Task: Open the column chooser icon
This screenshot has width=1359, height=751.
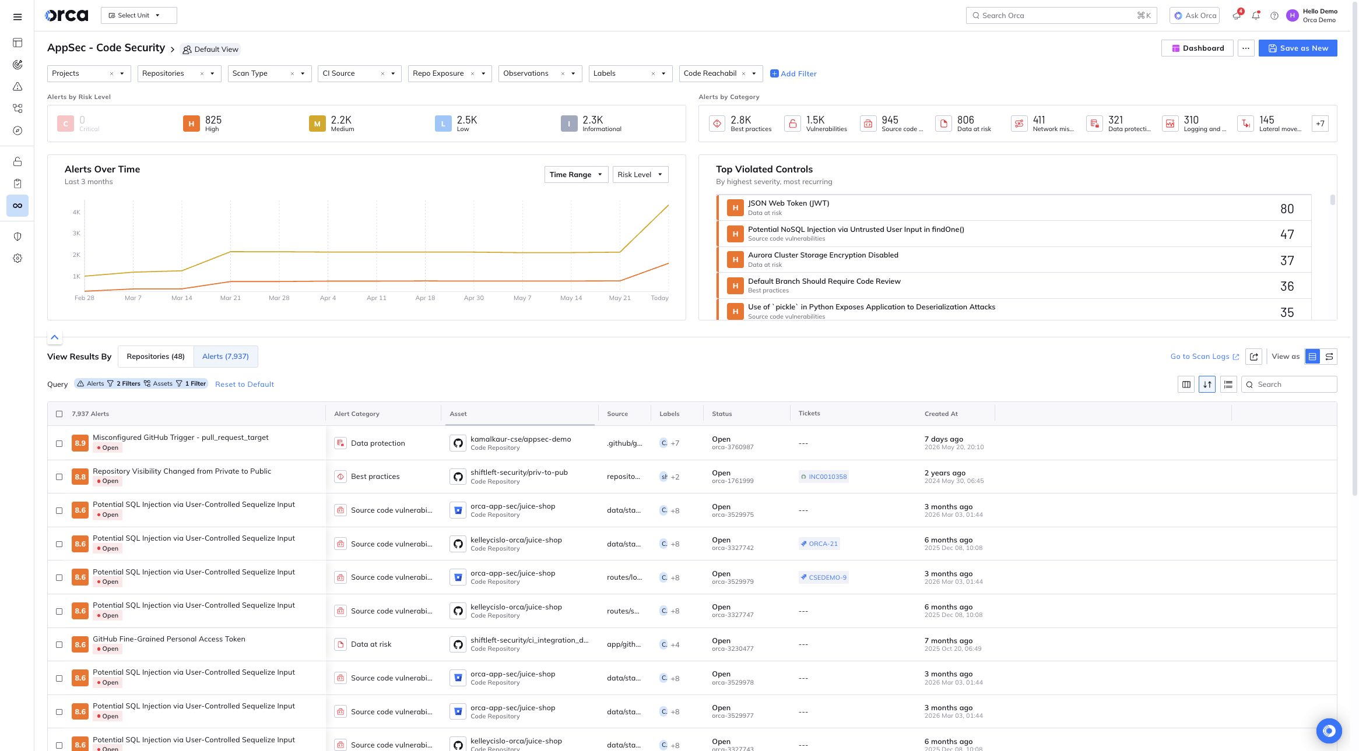Action: click(1186, 385)
